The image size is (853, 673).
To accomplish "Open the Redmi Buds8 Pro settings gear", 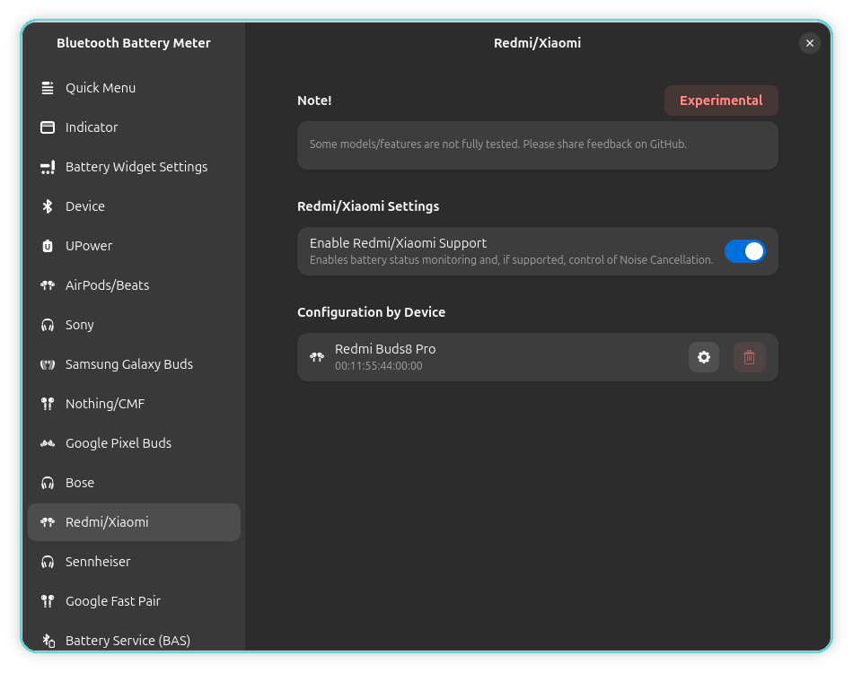I will [x=703, y=357].
